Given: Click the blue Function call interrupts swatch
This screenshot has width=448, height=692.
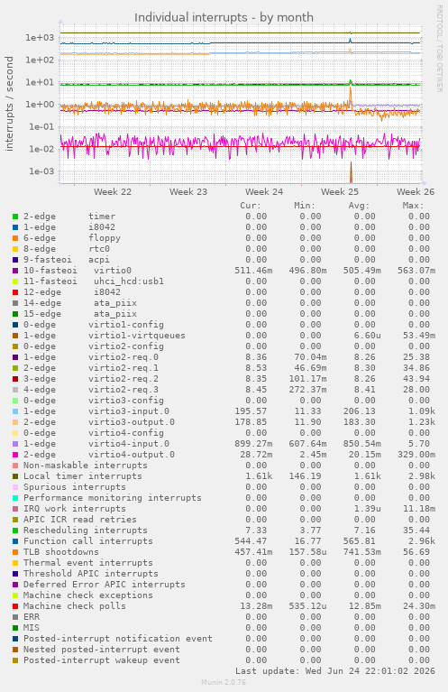Looking at the screenshot, I should [x=15, y=541].
